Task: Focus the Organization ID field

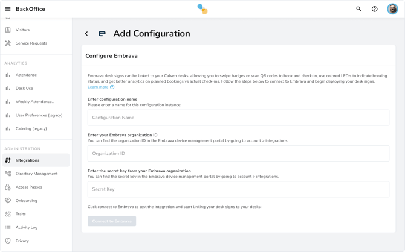Action: point(238,153)
